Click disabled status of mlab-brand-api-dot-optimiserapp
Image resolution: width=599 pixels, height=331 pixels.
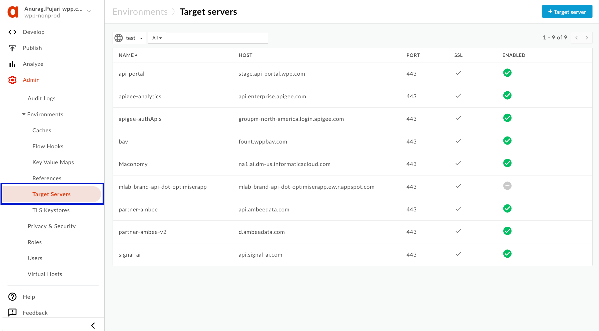point(507,186)
